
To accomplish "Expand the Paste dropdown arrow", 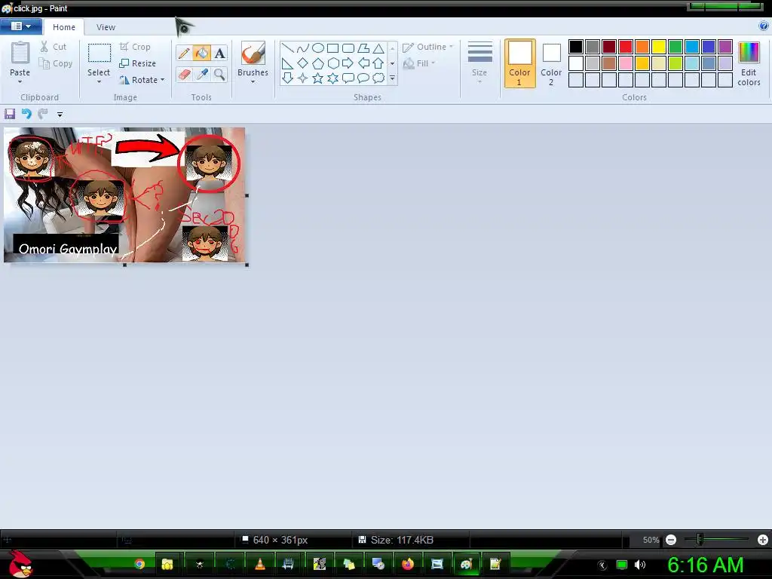I will [20, 81].
